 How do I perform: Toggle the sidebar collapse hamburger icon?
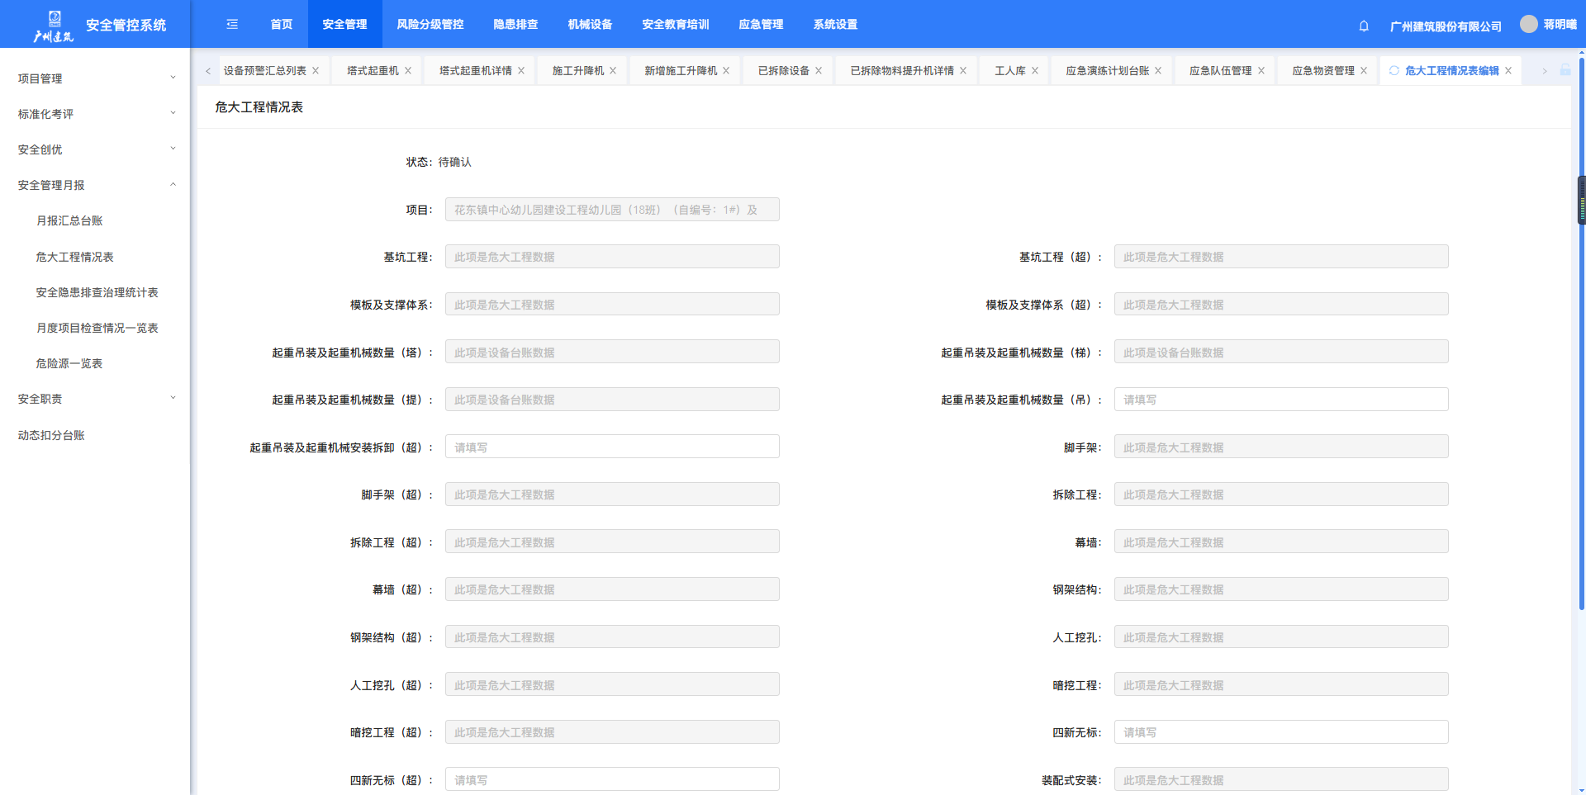point(232,25)
